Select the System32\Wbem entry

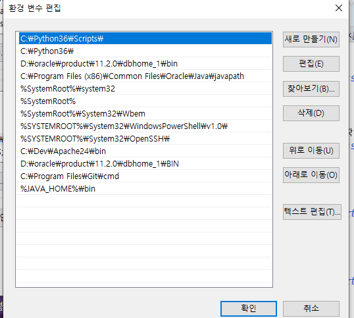tap(145, 114)
